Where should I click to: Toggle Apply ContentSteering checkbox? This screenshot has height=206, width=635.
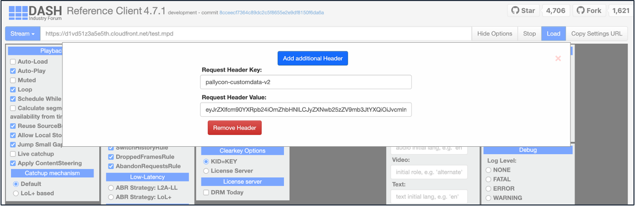13,163
